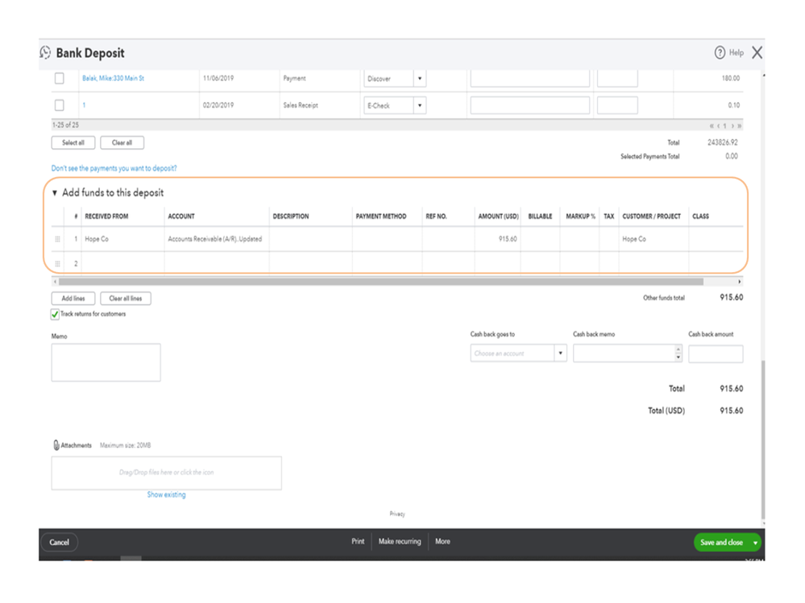Click the recent transactions history icon
The width and height of the screenshot is (805, 603).
(45, 52)
